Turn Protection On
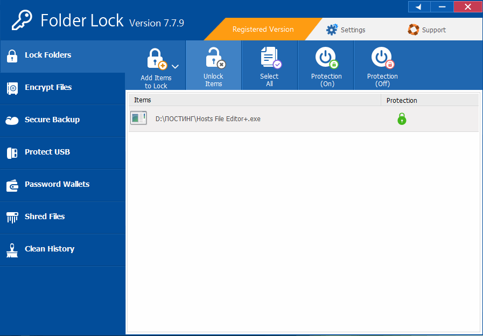Screen dimensions: 483x336 tap(326, 58)
